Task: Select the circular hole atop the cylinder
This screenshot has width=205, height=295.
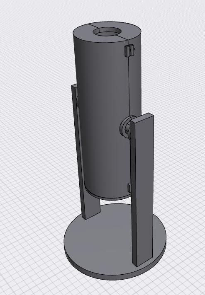Action: pyautogui.click(x=107, y=32)
